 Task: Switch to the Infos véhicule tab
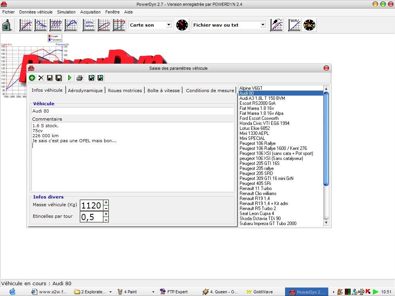pyautogui.click(x=47, y=90)
